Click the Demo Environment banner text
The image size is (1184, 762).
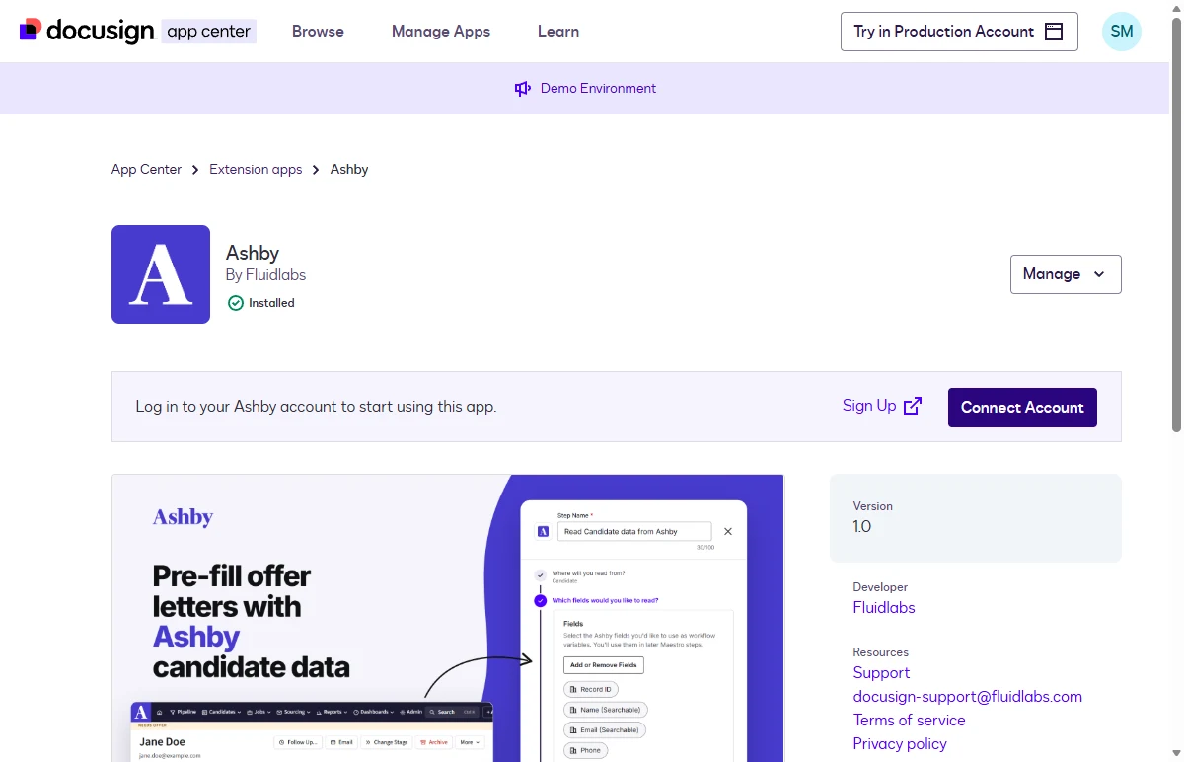tap(598, 89)
